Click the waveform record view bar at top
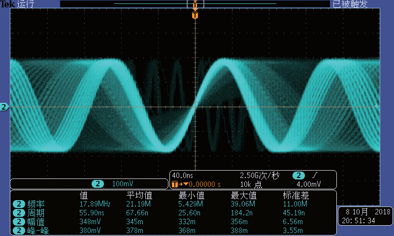394x236 pixels. (196, 4)
